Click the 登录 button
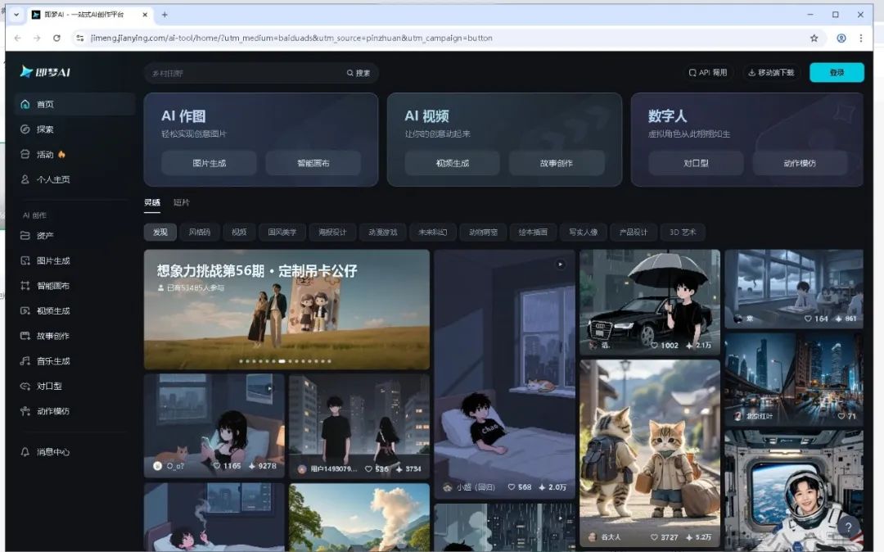 (x=836, y=72)
